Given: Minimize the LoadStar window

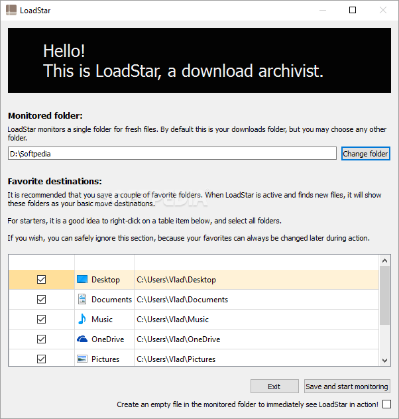Looking at the screenshot, I should [323, 10].
